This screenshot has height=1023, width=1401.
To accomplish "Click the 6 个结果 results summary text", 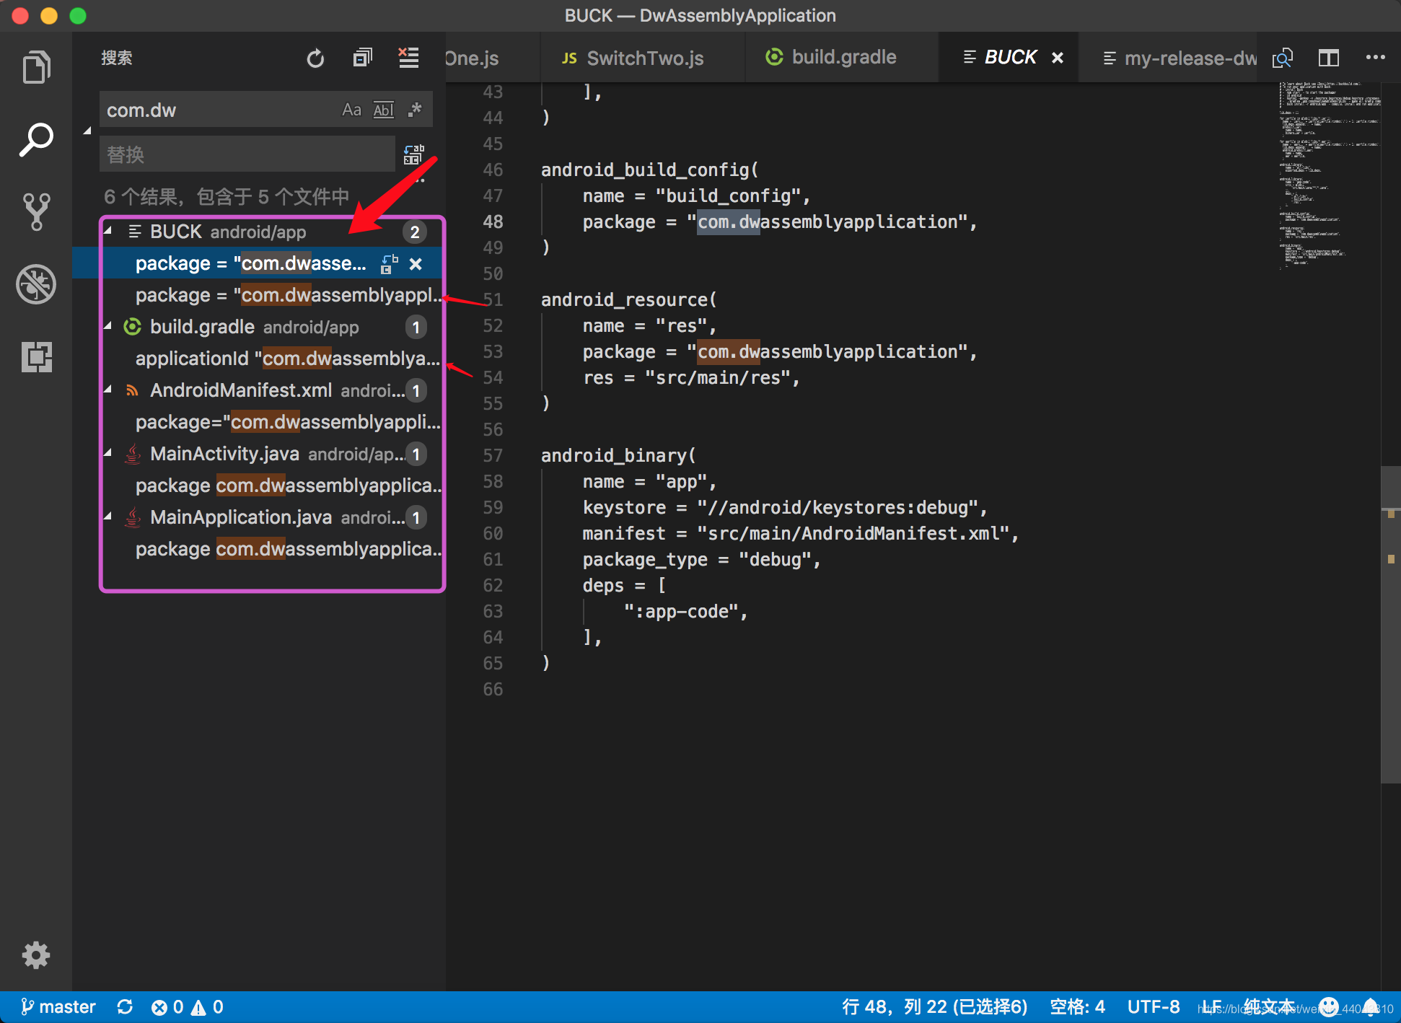I will (227, 196).
